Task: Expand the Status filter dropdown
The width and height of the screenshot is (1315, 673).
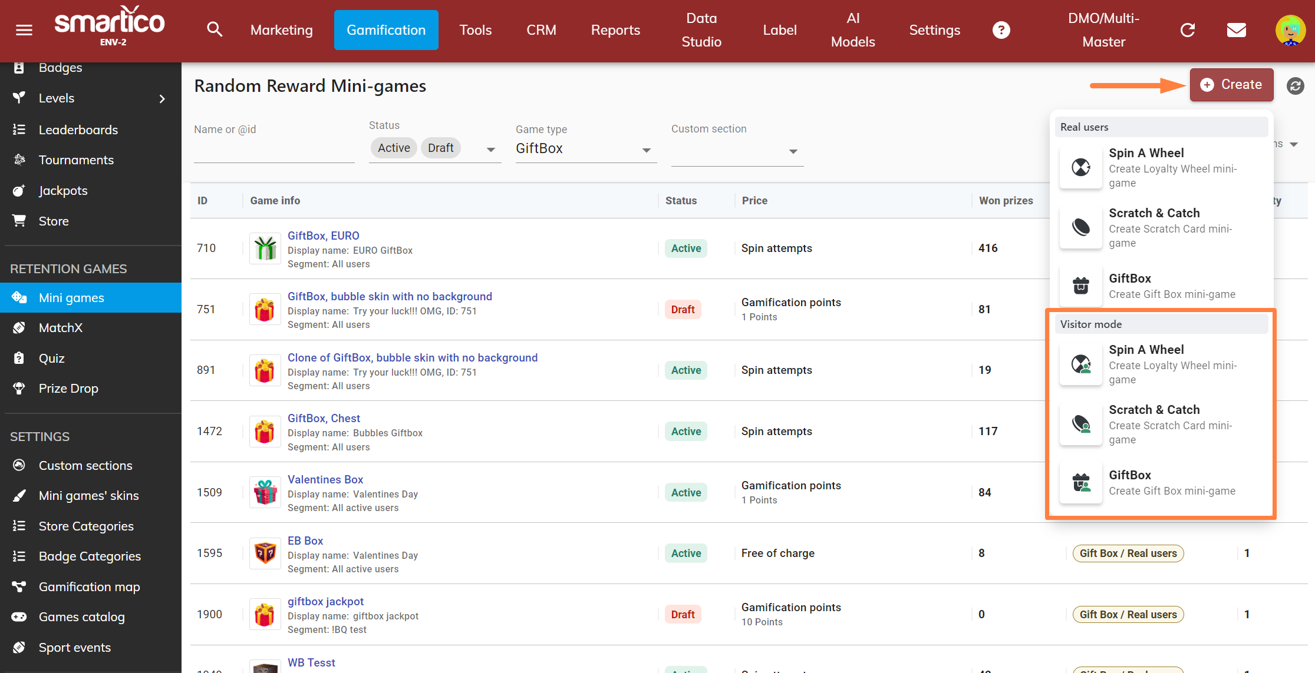Action: coord(490,150)
